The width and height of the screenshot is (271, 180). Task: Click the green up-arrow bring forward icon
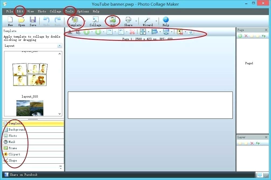tap(86, 32)
